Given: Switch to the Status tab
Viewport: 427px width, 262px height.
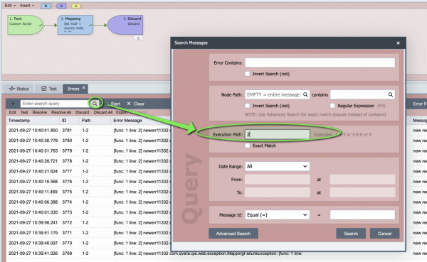Looking at the screenshot, I should (19, 89).
